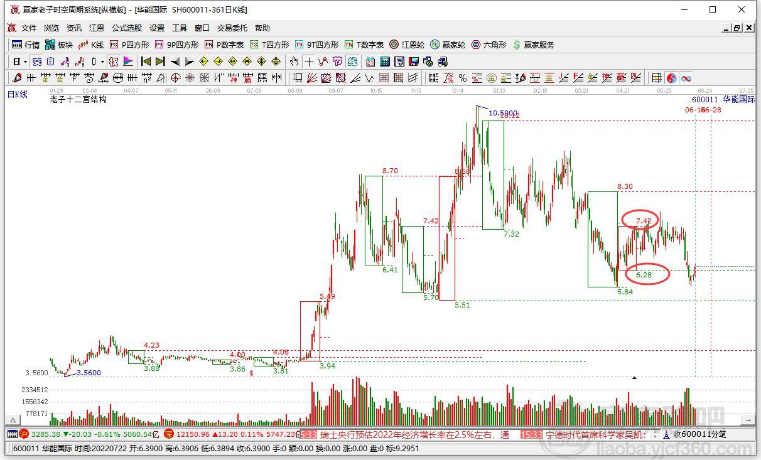Open the 工具 menu
The image size is (761, 460).
[180, 28]
